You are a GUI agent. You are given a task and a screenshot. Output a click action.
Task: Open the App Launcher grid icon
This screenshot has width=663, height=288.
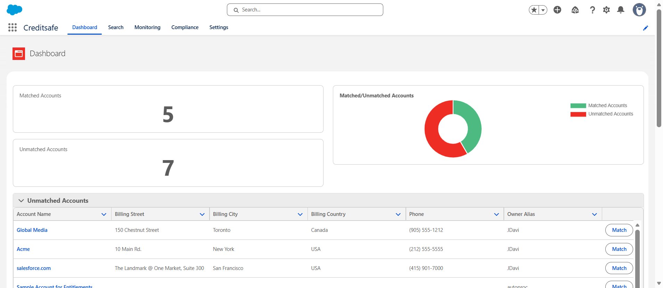coord(13,27)
